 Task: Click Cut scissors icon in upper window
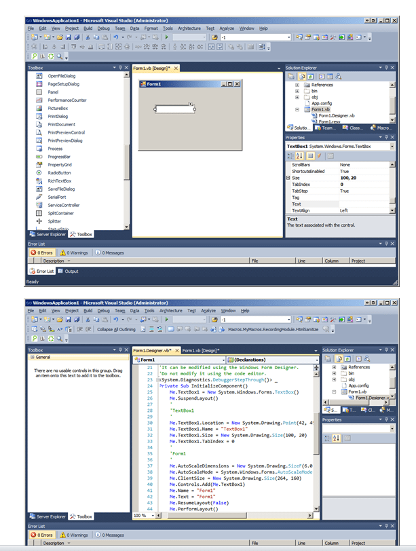(88, 37)
